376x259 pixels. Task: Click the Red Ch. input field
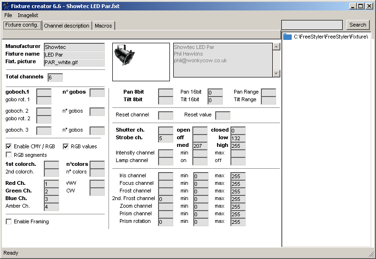(x=51, y=183)
